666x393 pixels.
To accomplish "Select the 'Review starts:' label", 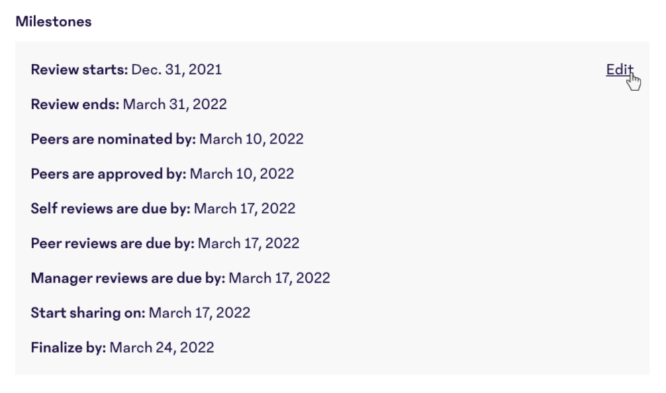I will pyautogui.click(x=79, y=69).
